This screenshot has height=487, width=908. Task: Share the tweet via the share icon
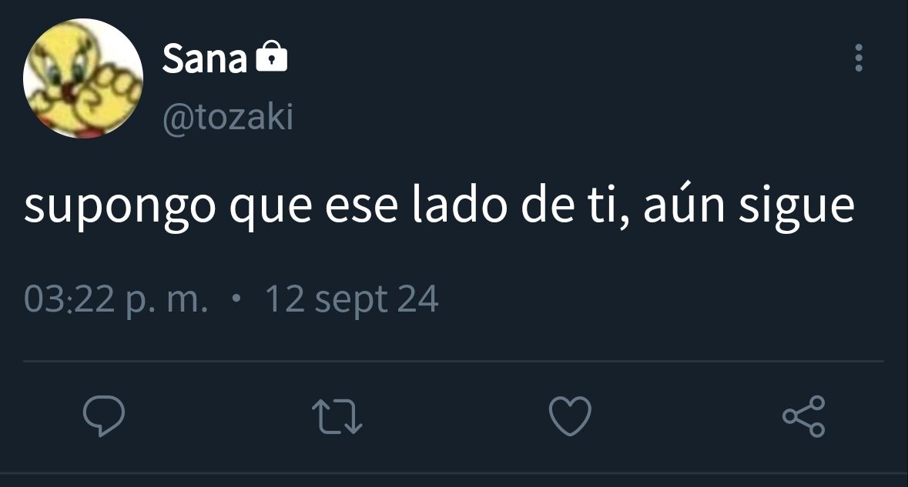[x=804, y=416]
